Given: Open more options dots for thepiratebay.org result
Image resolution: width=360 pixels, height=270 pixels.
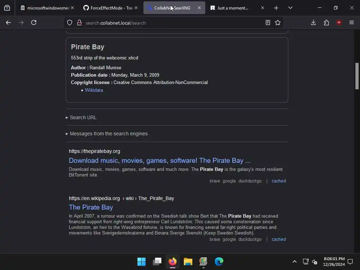Looking at the screenshot, I should coord(267,181).
